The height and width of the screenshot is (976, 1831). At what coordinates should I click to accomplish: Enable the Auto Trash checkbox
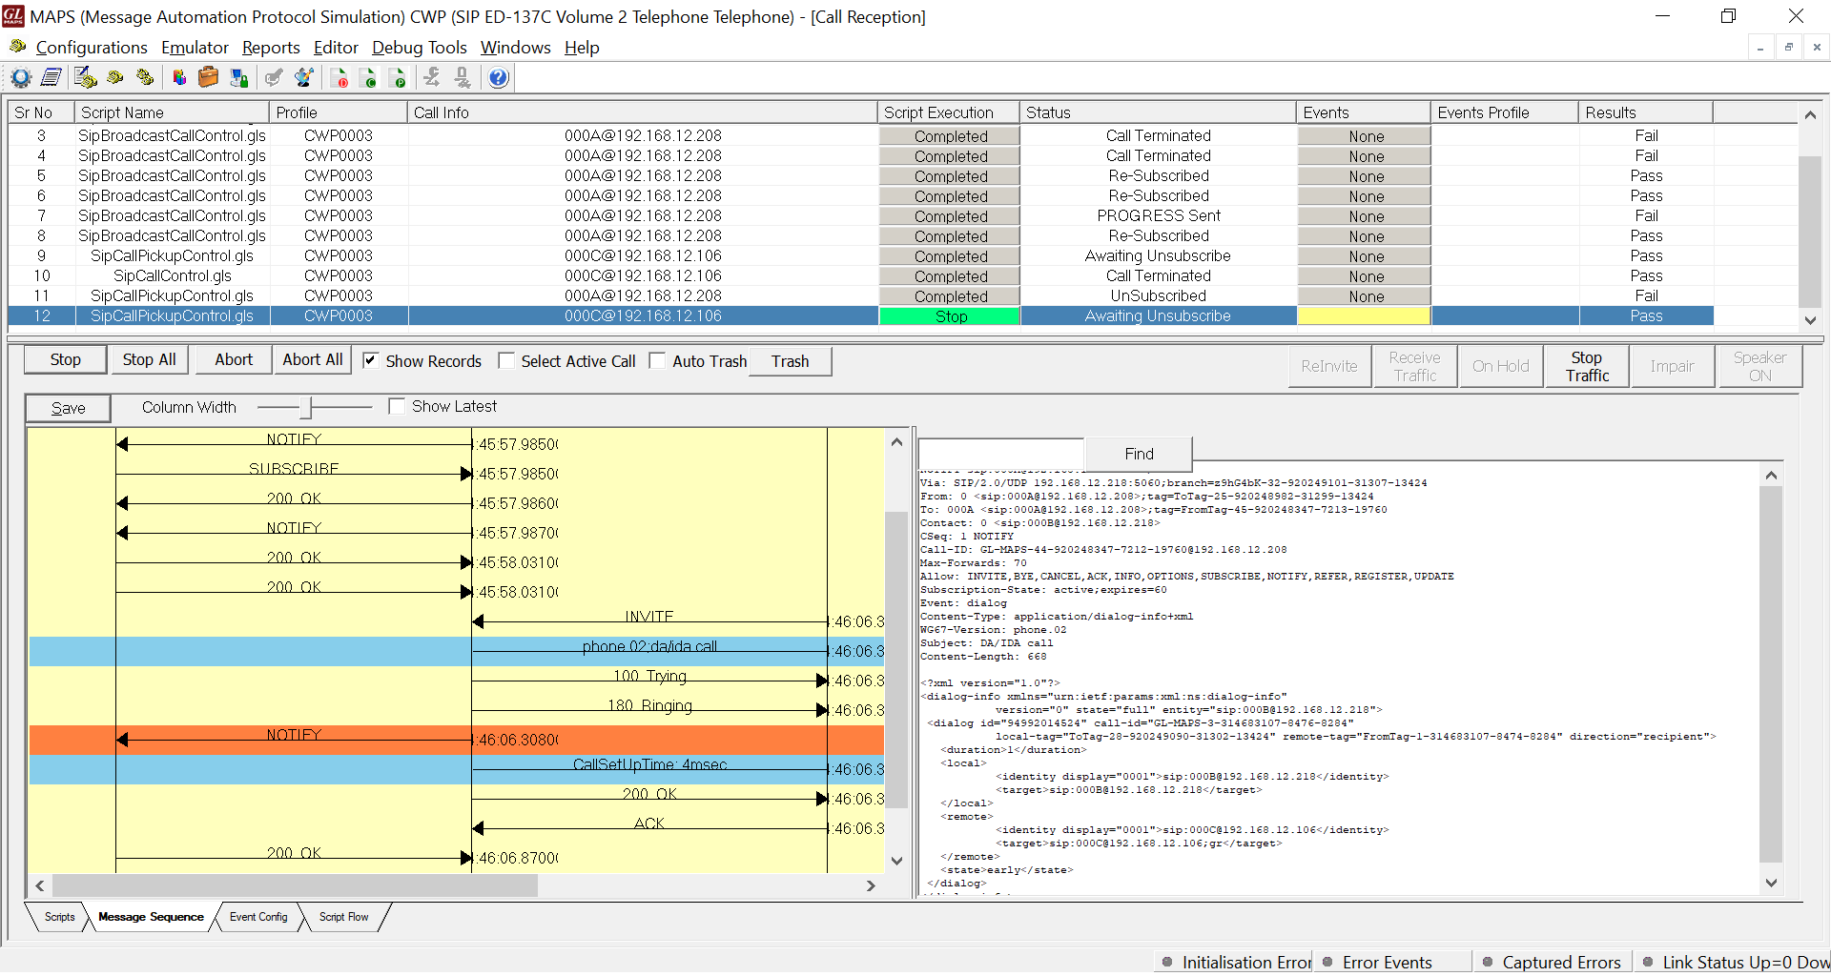(x=657, y=360)
